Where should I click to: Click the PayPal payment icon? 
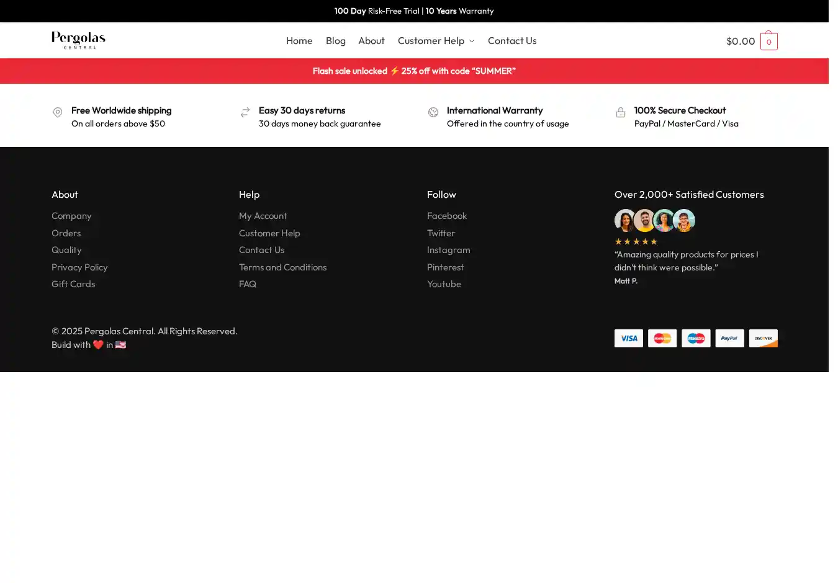[729, 338]
